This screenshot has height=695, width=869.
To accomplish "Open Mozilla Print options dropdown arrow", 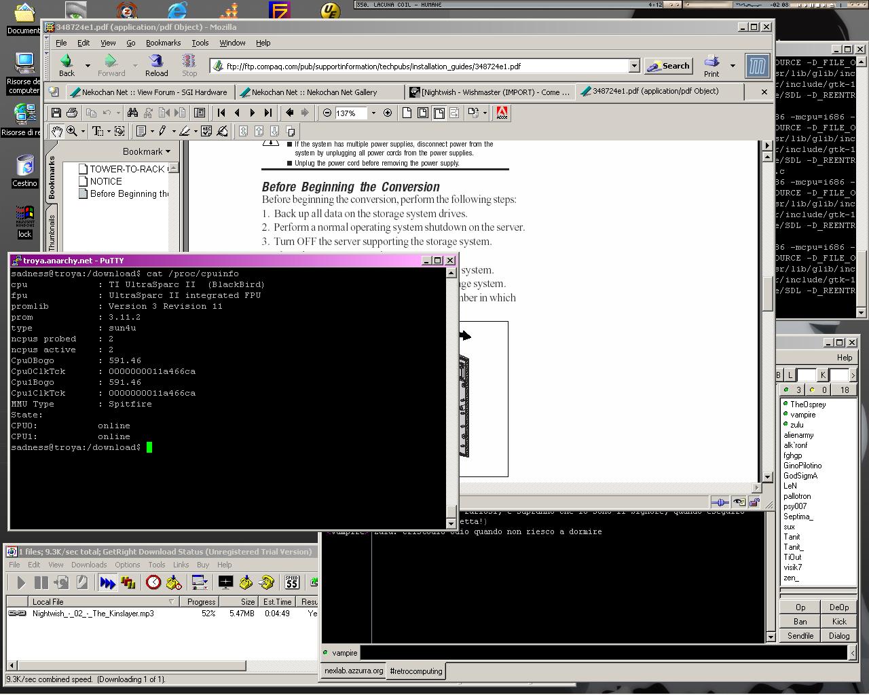I will click(x=733, y=66).
